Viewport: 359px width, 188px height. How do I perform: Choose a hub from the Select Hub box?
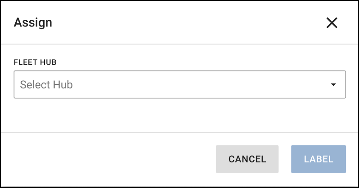[x=179, y=84]
